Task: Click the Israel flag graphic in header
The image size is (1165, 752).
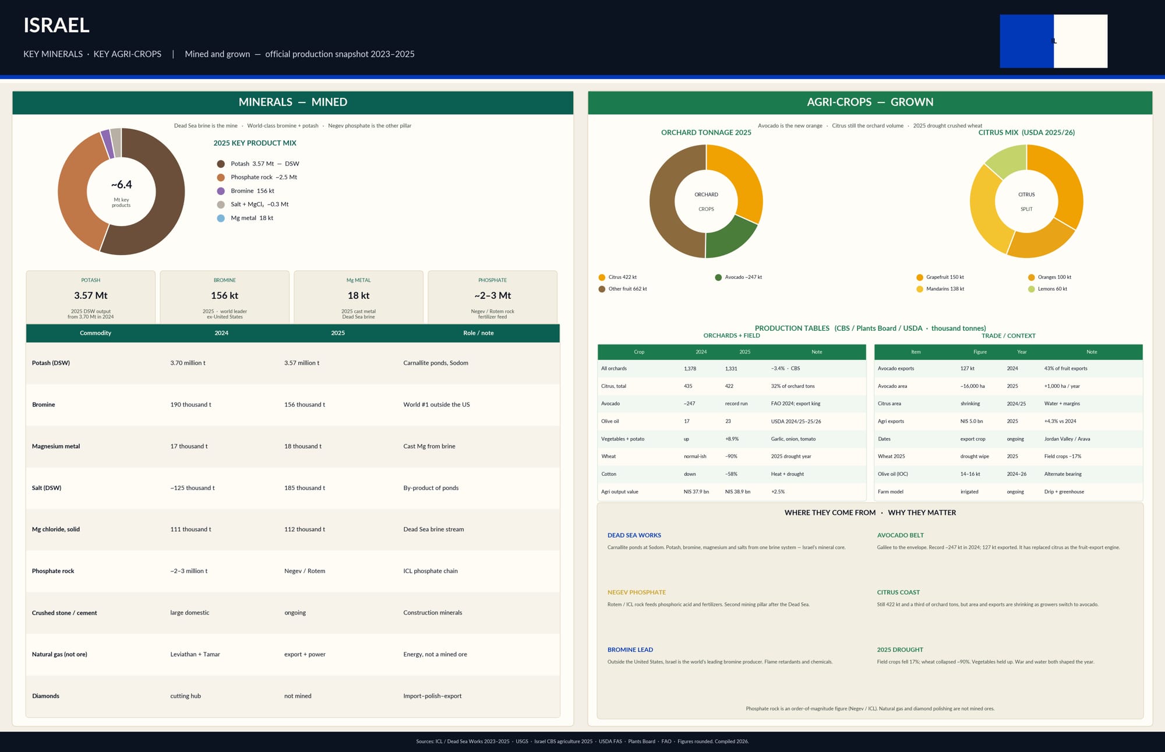Action: point(1053,41)
